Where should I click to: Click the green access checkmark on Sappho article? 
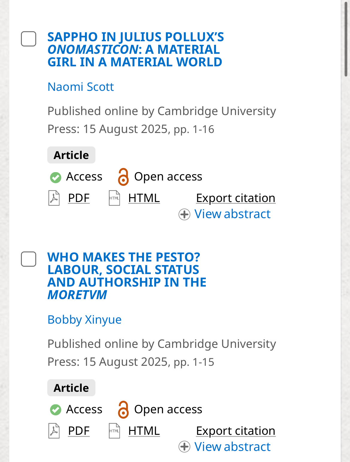56,177
